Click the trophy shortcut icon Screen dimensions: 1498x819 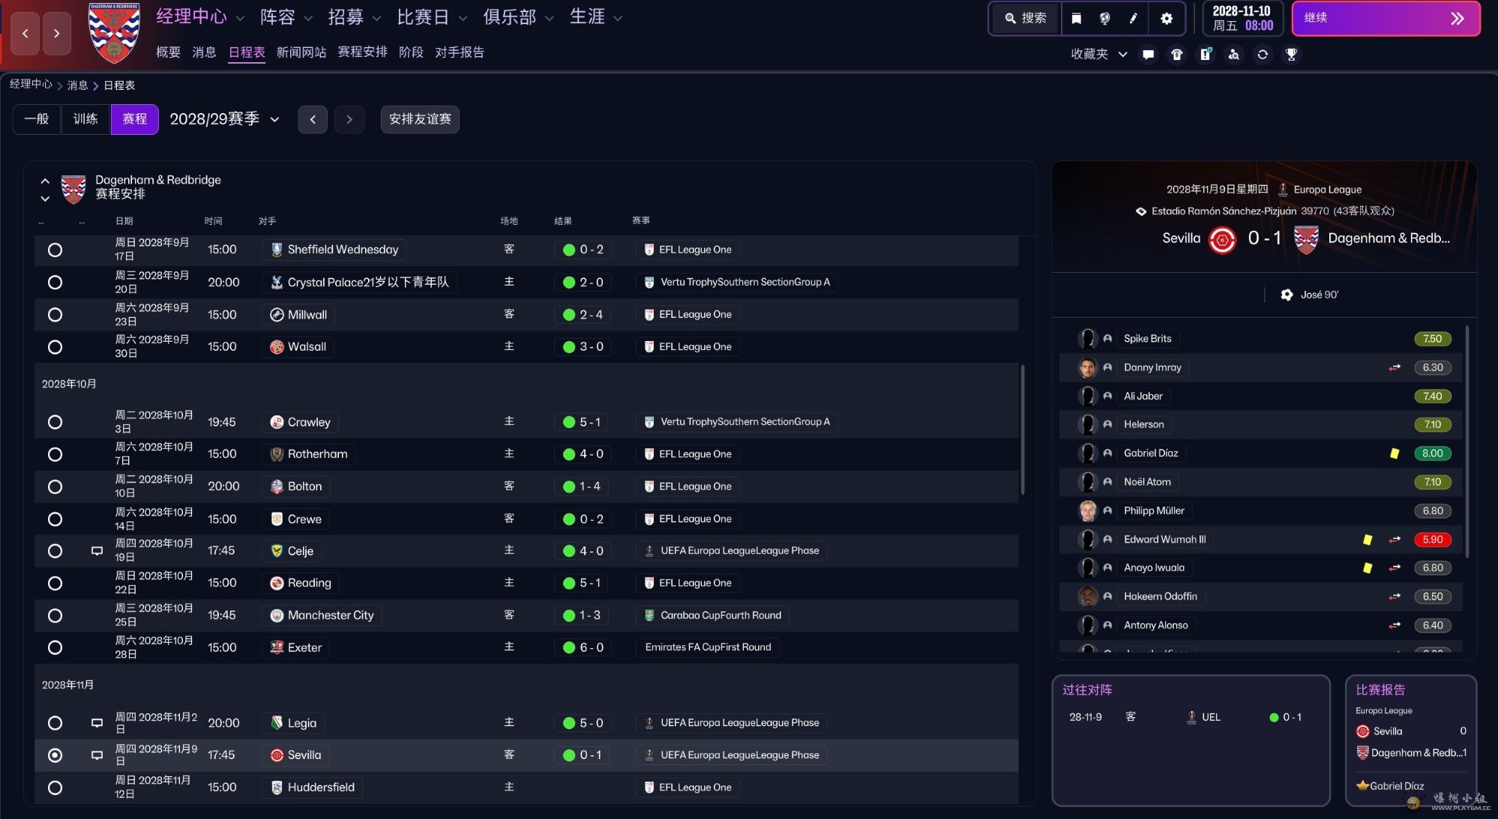(x=1291, y=54)
